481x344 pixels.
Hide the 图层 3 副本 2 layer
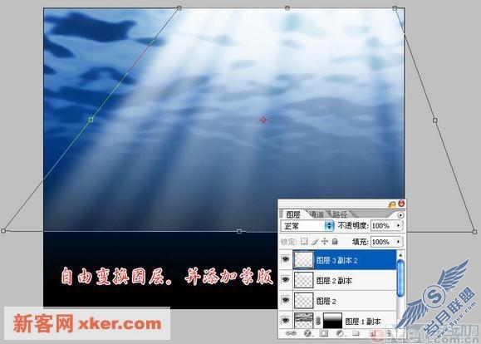[x=286, y=259]
